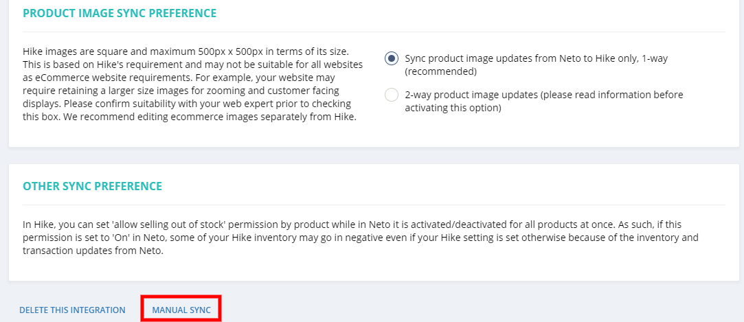
Task: Click the divider under Other Sync Preference heading
Action: click(x=374, y=205)
